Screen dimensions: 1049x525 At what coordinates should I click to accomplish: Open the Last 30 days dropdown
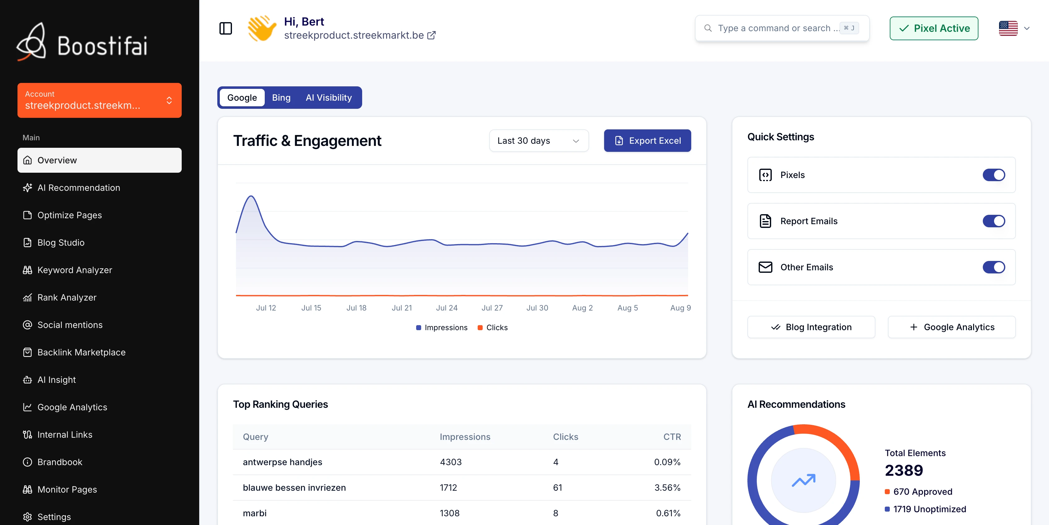[x=539, y=141]
